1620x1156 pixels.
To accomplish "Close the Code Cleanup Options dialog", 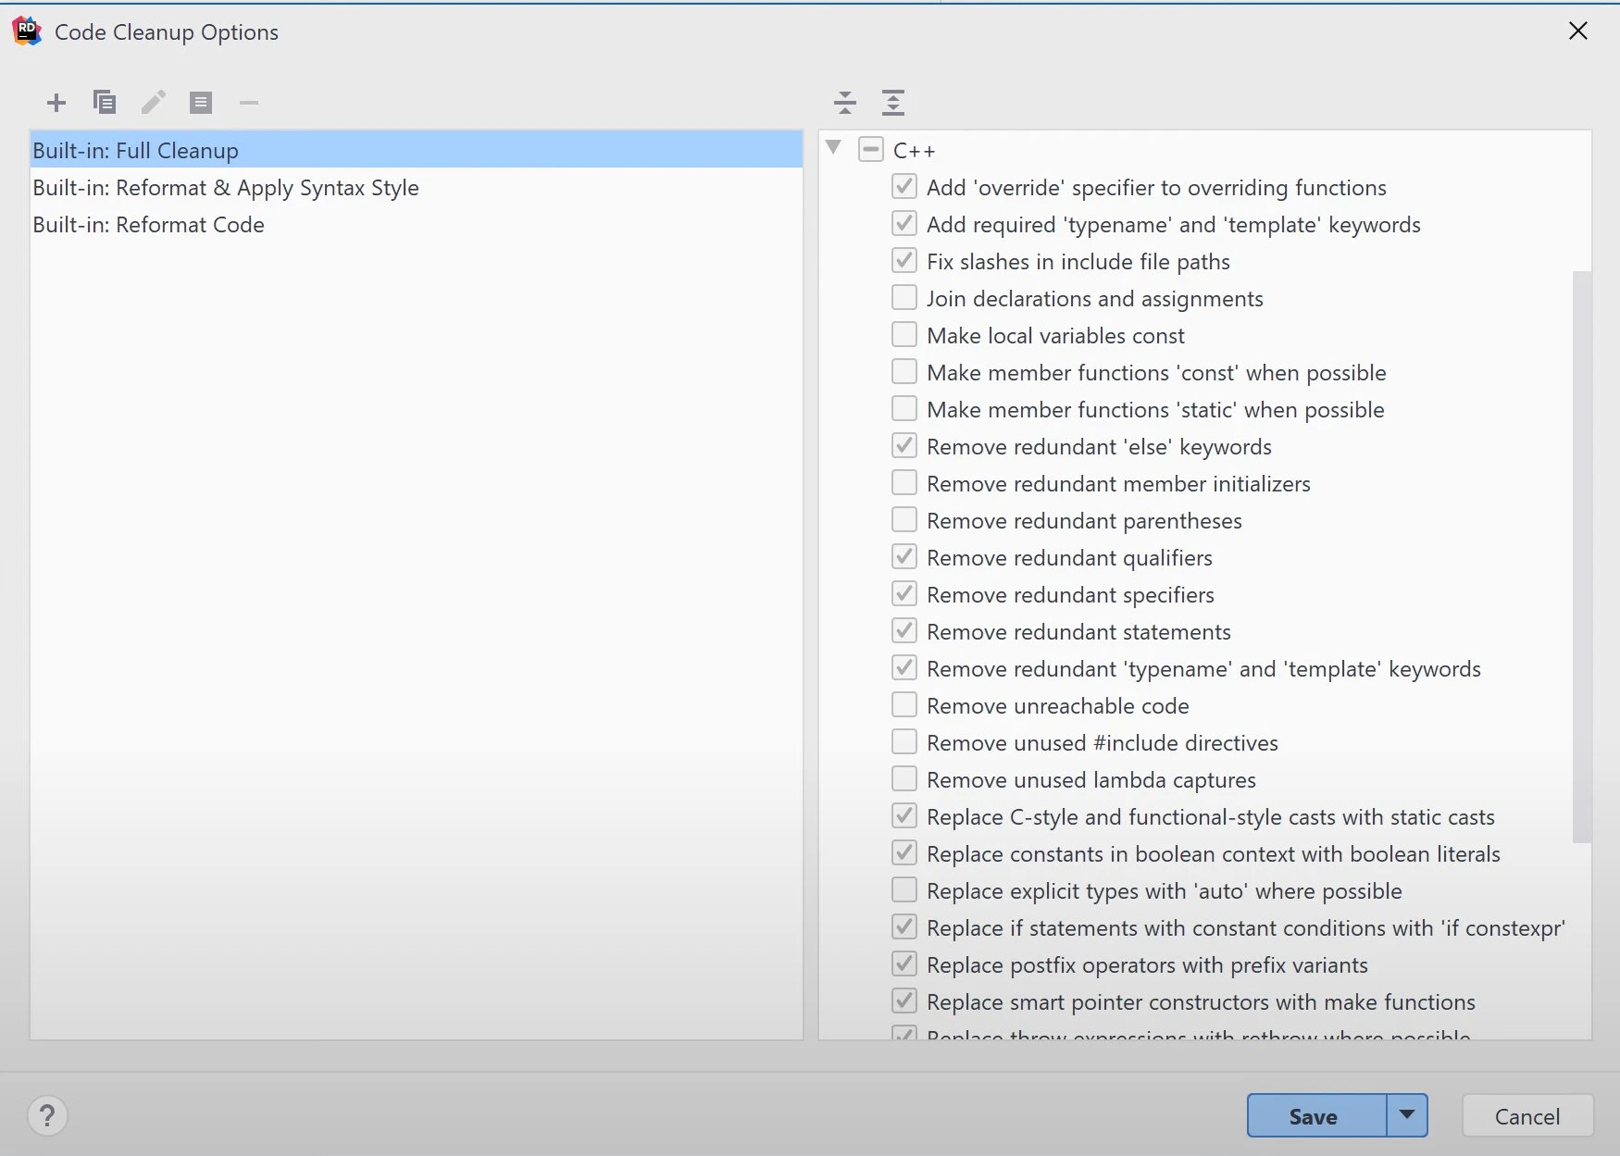I will (x=1578, y=31).
